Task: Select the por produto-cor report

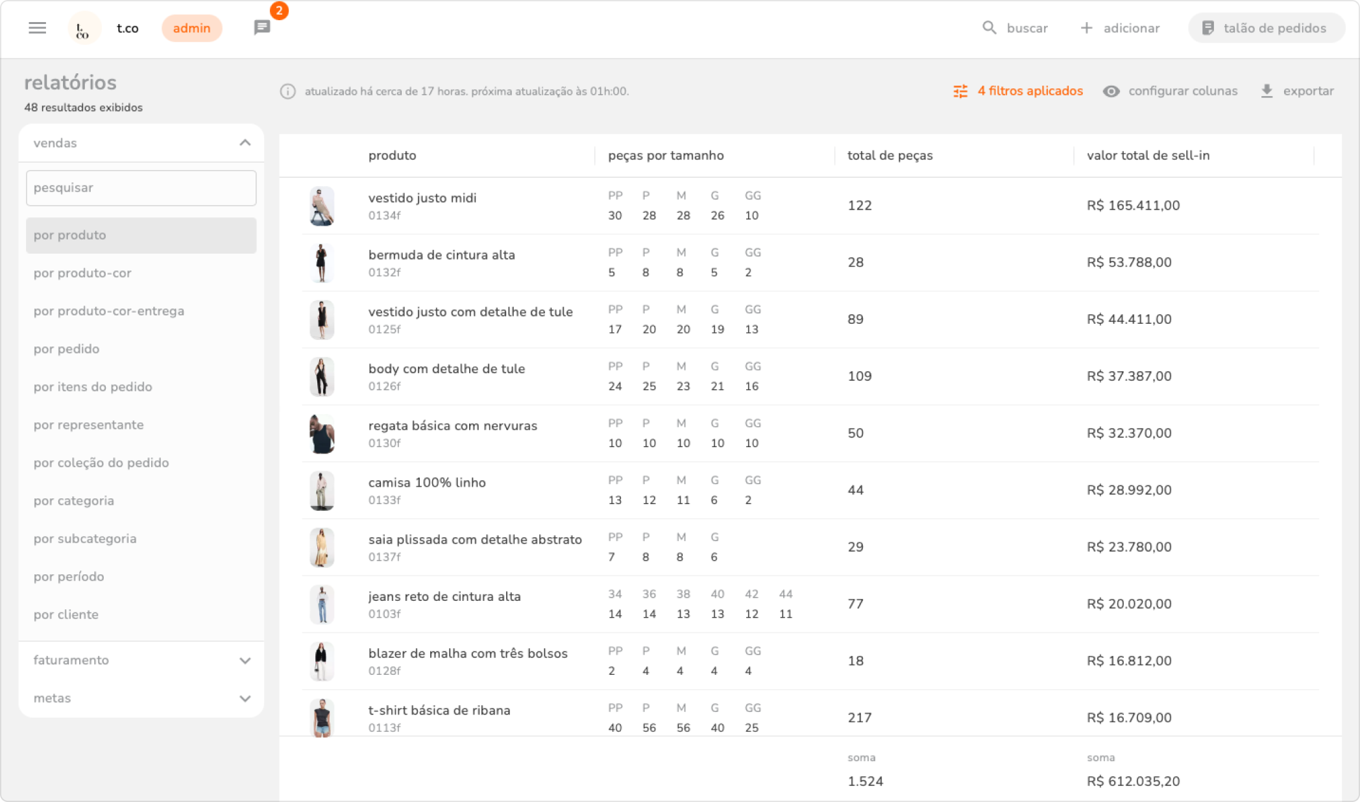Action: [82, 273]
